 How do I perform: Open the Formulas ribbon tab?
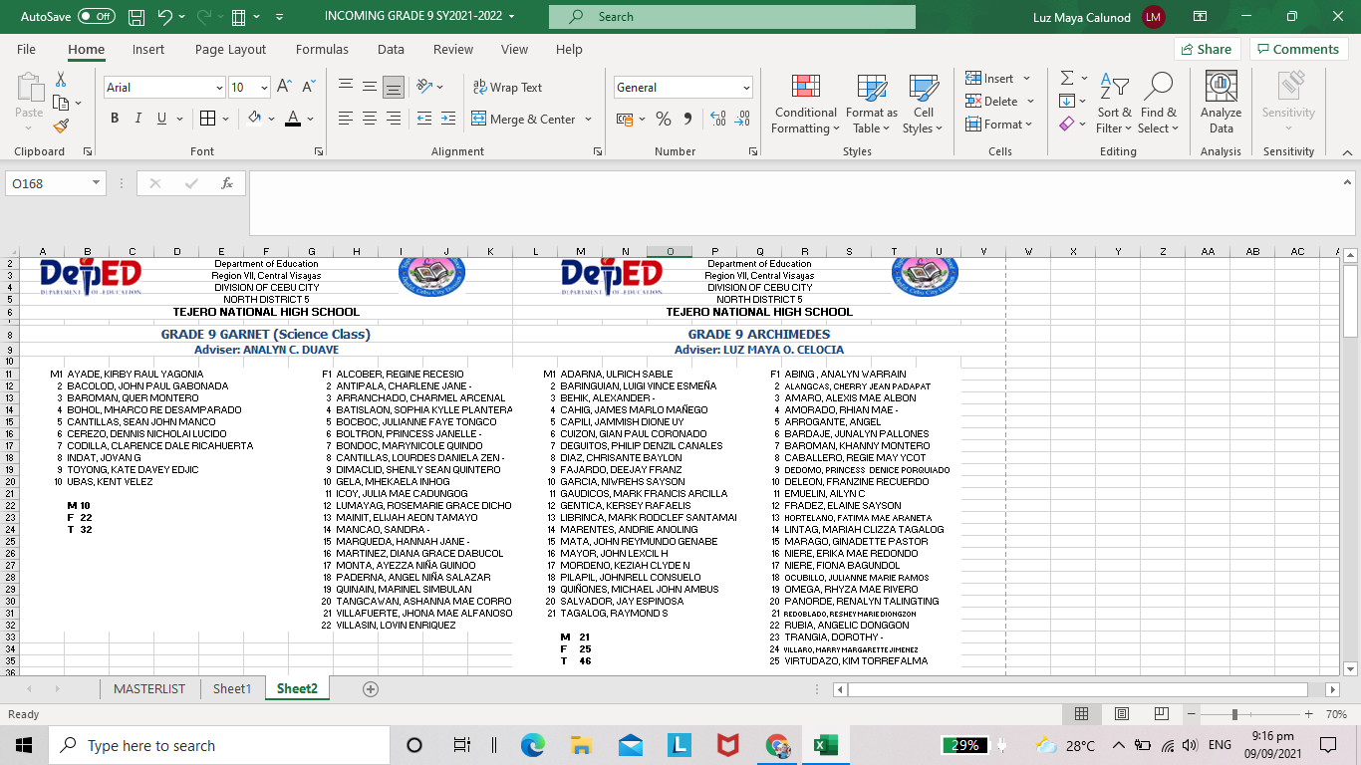322,49
